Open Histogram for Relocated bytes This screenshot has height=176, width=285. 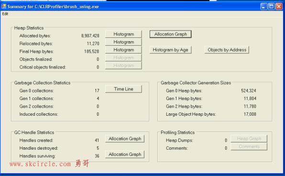click(x=123, y=42)
